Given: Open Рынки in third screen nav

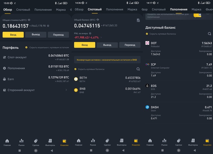Looking at the screenshot, I should [x=164, y=142].
